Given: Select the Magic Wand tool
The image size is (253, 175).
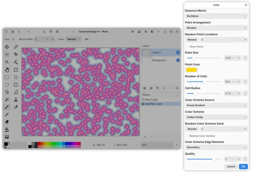Looking at the screenshot, I should click(7, 100).
